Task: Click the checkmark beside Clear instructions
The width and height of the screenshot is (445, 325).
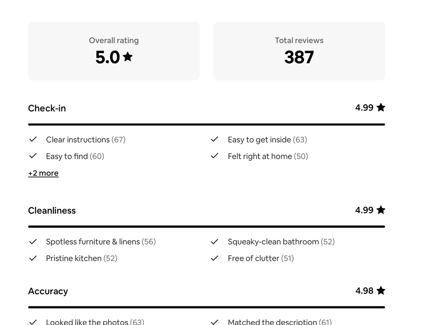Action: (x=33, y=140)
